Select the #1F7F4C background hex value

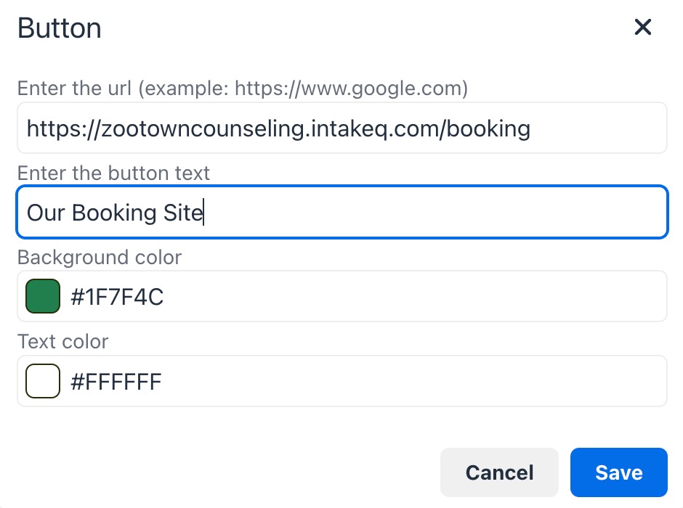(x=117, y=297)
